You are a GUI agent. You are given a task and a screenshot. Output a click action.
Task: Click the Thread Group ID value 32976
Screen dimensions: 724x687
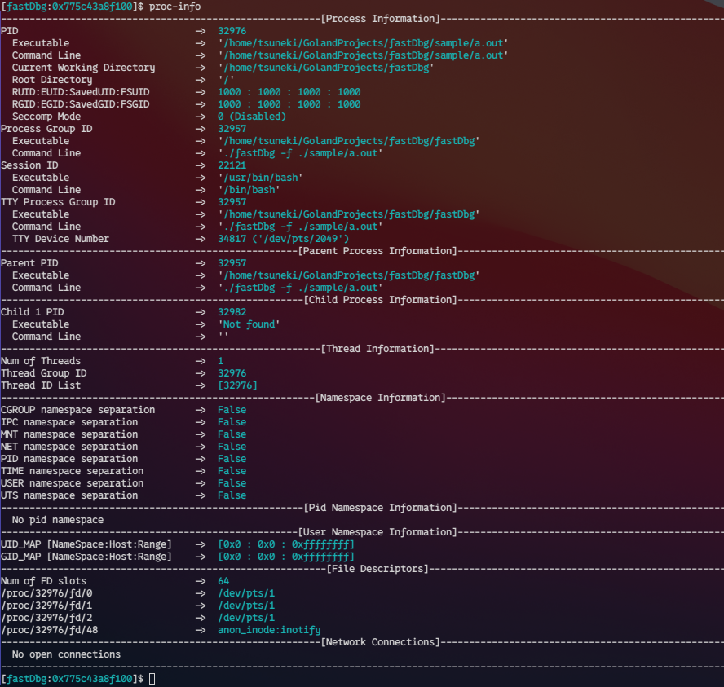click(x=232, y=373)
